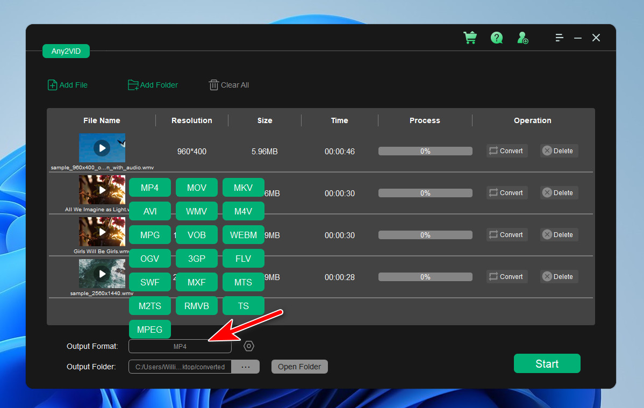Delete the All We Imagine as Light file
The image size is (644, 408).
tap(559, 192)
